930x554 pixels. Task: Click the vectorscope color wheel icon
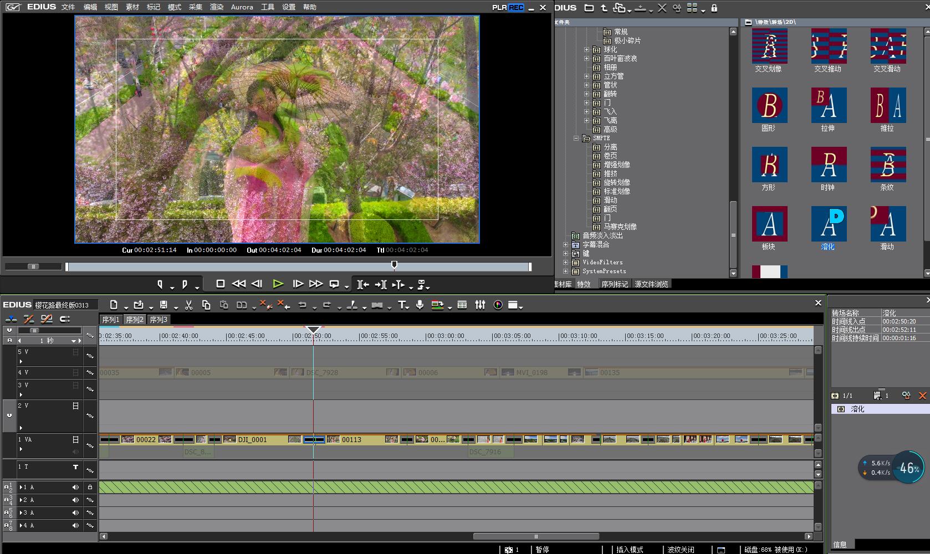click(498, 305)
